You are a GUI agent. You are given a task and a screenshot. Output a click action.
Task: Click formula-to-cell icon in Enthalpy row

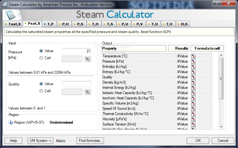[193, 67]
